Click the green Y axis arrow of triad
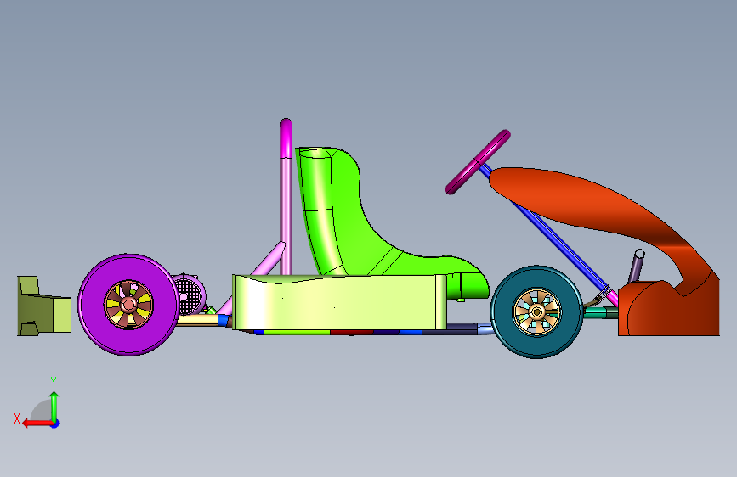 click(54, 407)
